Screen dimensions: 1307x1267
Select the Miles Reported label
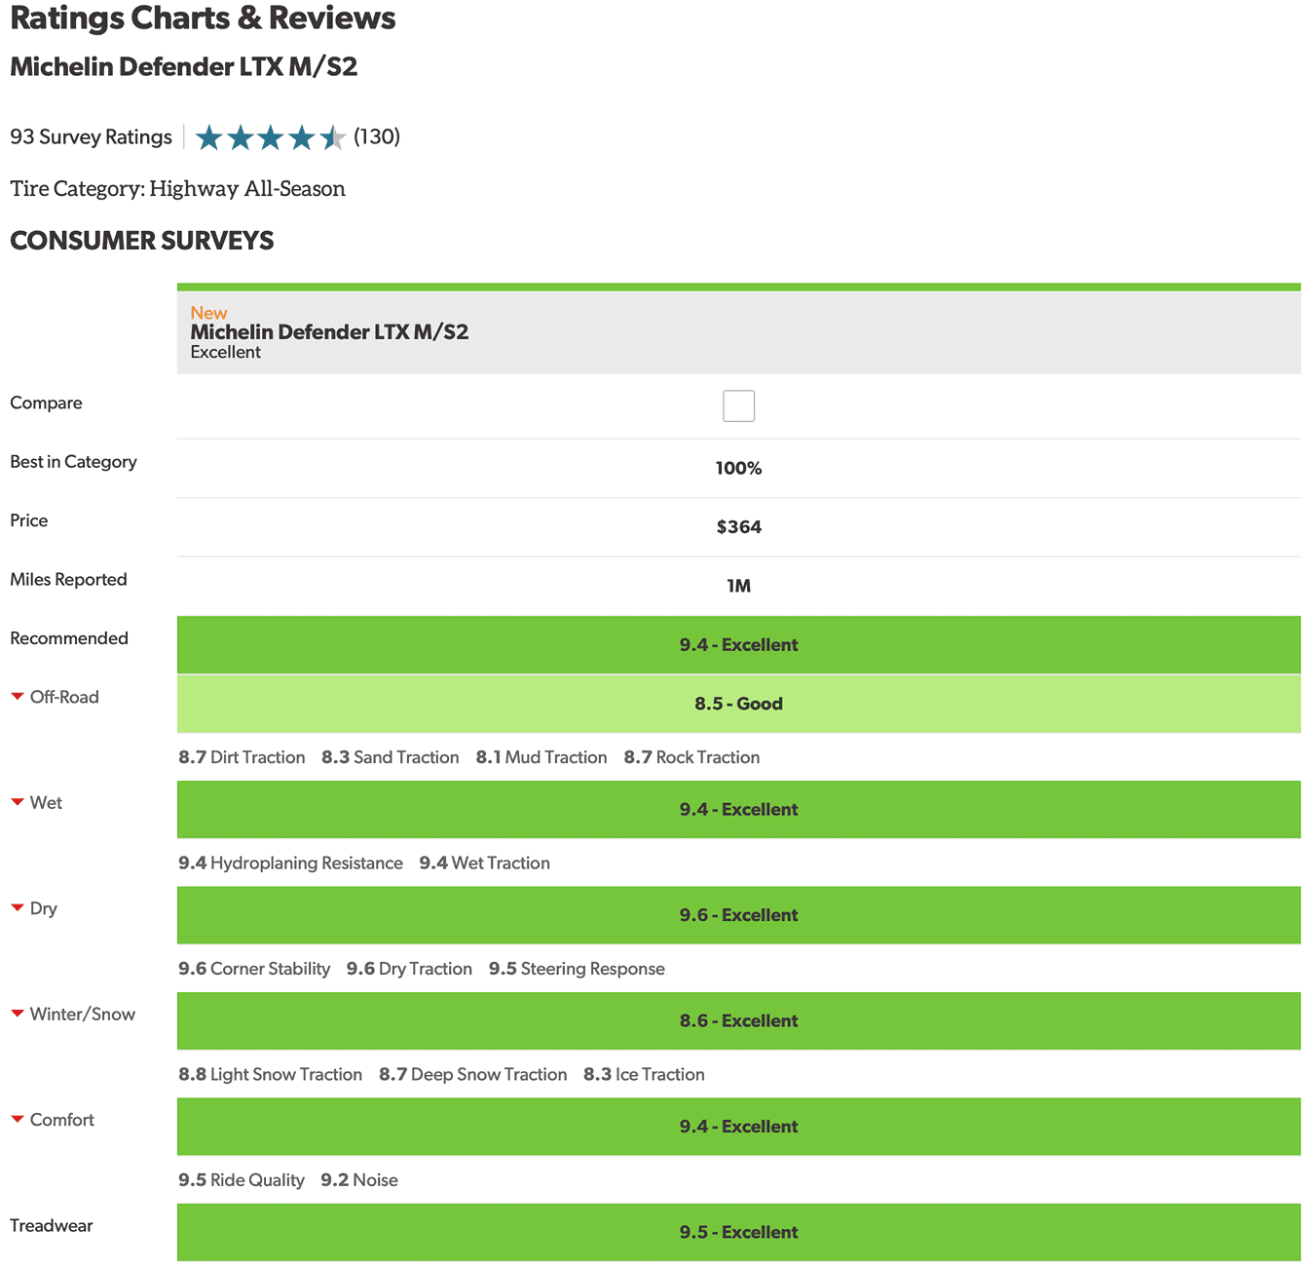coord(68,579)
